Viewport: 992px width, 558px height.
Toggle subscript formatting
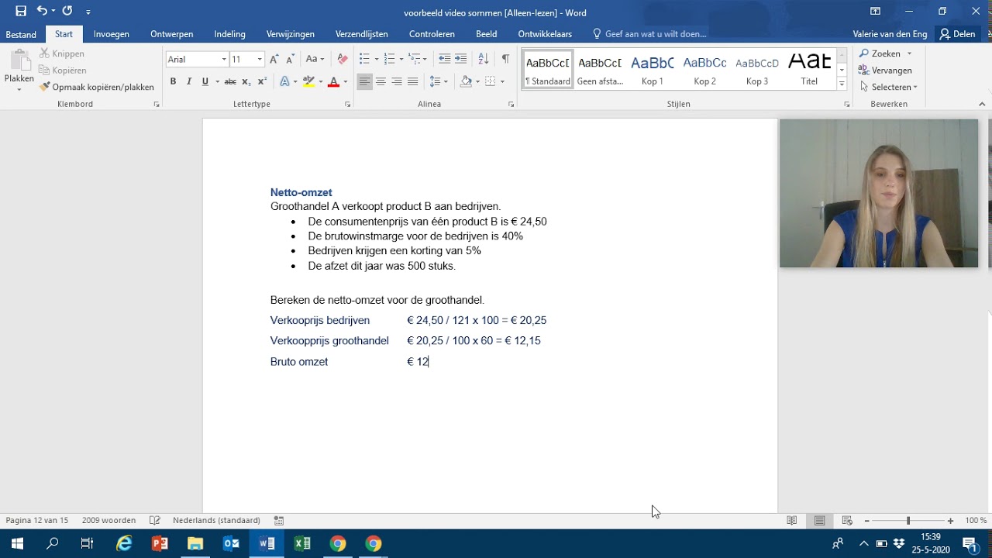point(246,81)
